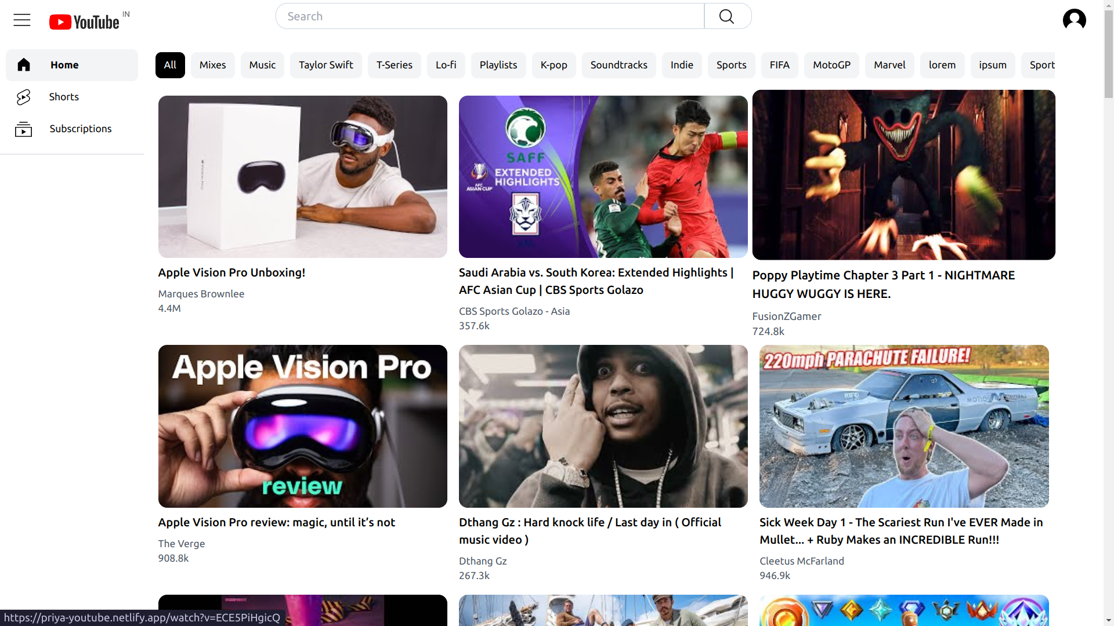The width and height of the screenshot is (1114, 626).
Task: Open the game rank badges thumbnail
Action: click(904, 610)
